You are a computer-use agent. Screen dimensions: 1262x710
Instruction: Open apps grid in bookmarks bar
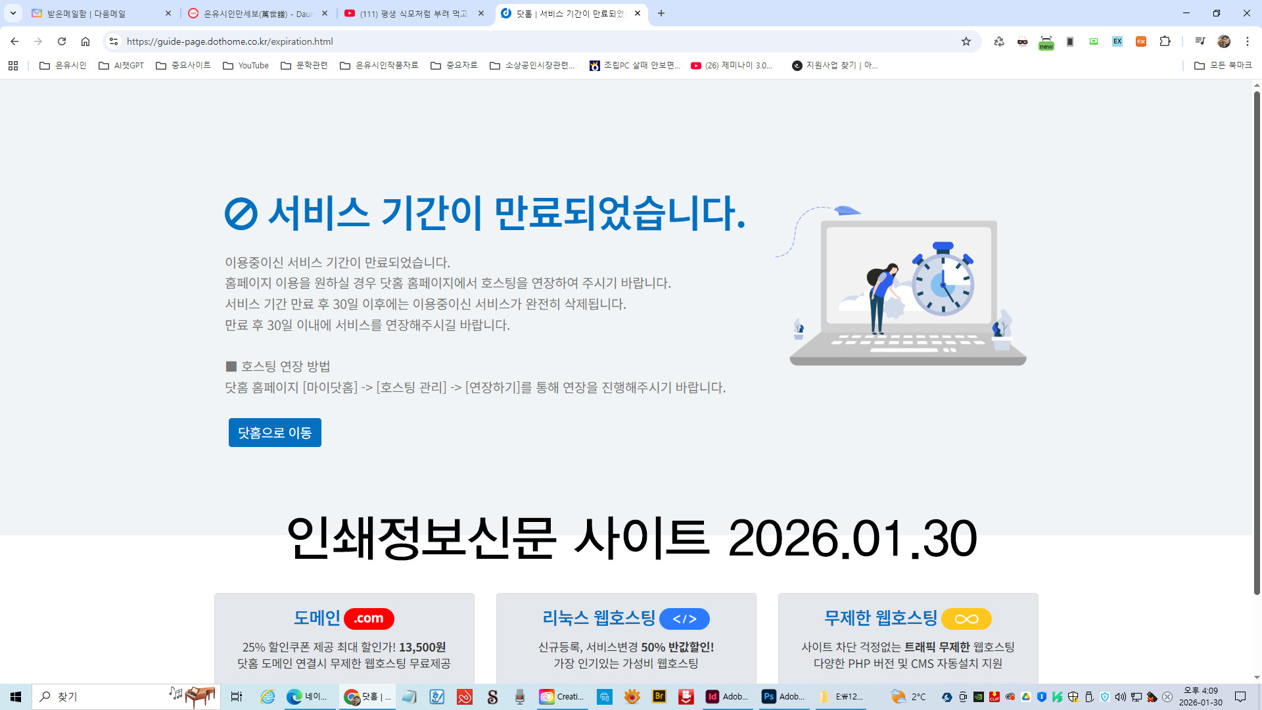pos(13,66)
